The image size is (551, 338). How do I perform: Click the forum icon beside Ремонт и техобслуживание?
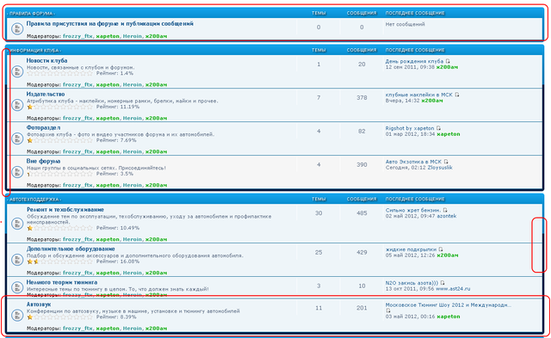(17, 224)
